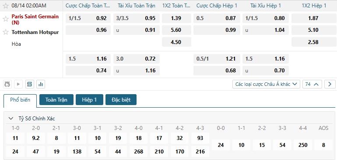This screenshot has width=337, height=160.
Task: Star Tottenham Hotspur as favorite
Action: point(6,32)
